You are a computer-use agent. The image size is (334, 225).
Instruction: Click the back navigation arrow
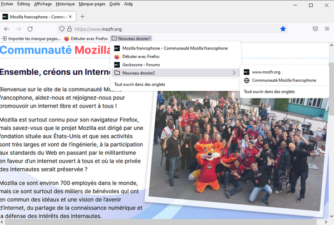pos(7,29)
